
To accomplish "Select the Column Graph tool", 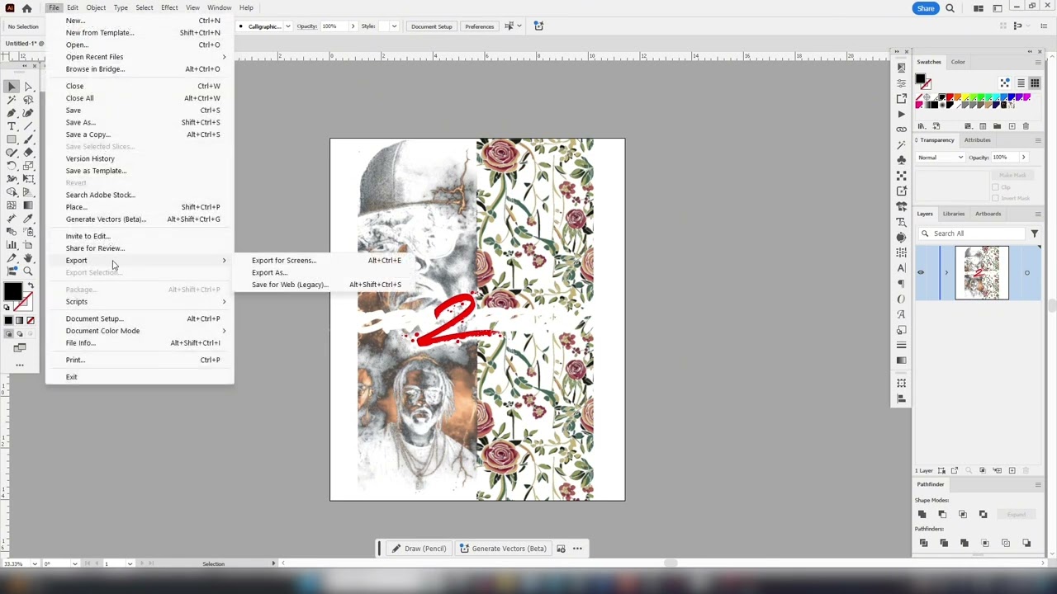I will (x=12, y=244).
